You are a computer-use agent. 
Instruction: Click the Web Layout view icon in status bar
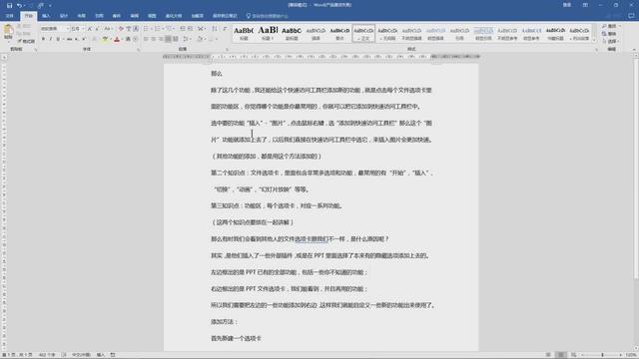pos(573,355)
